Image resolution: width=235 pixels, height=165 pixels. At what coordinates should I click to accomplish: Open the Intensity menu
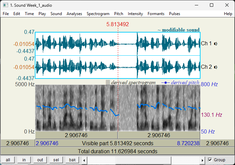point(135,14)
